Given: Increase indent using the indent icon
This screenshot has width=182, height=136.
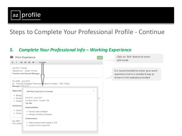Looking at the screenshot, I should pyautogui.click(x=33, y=62).
